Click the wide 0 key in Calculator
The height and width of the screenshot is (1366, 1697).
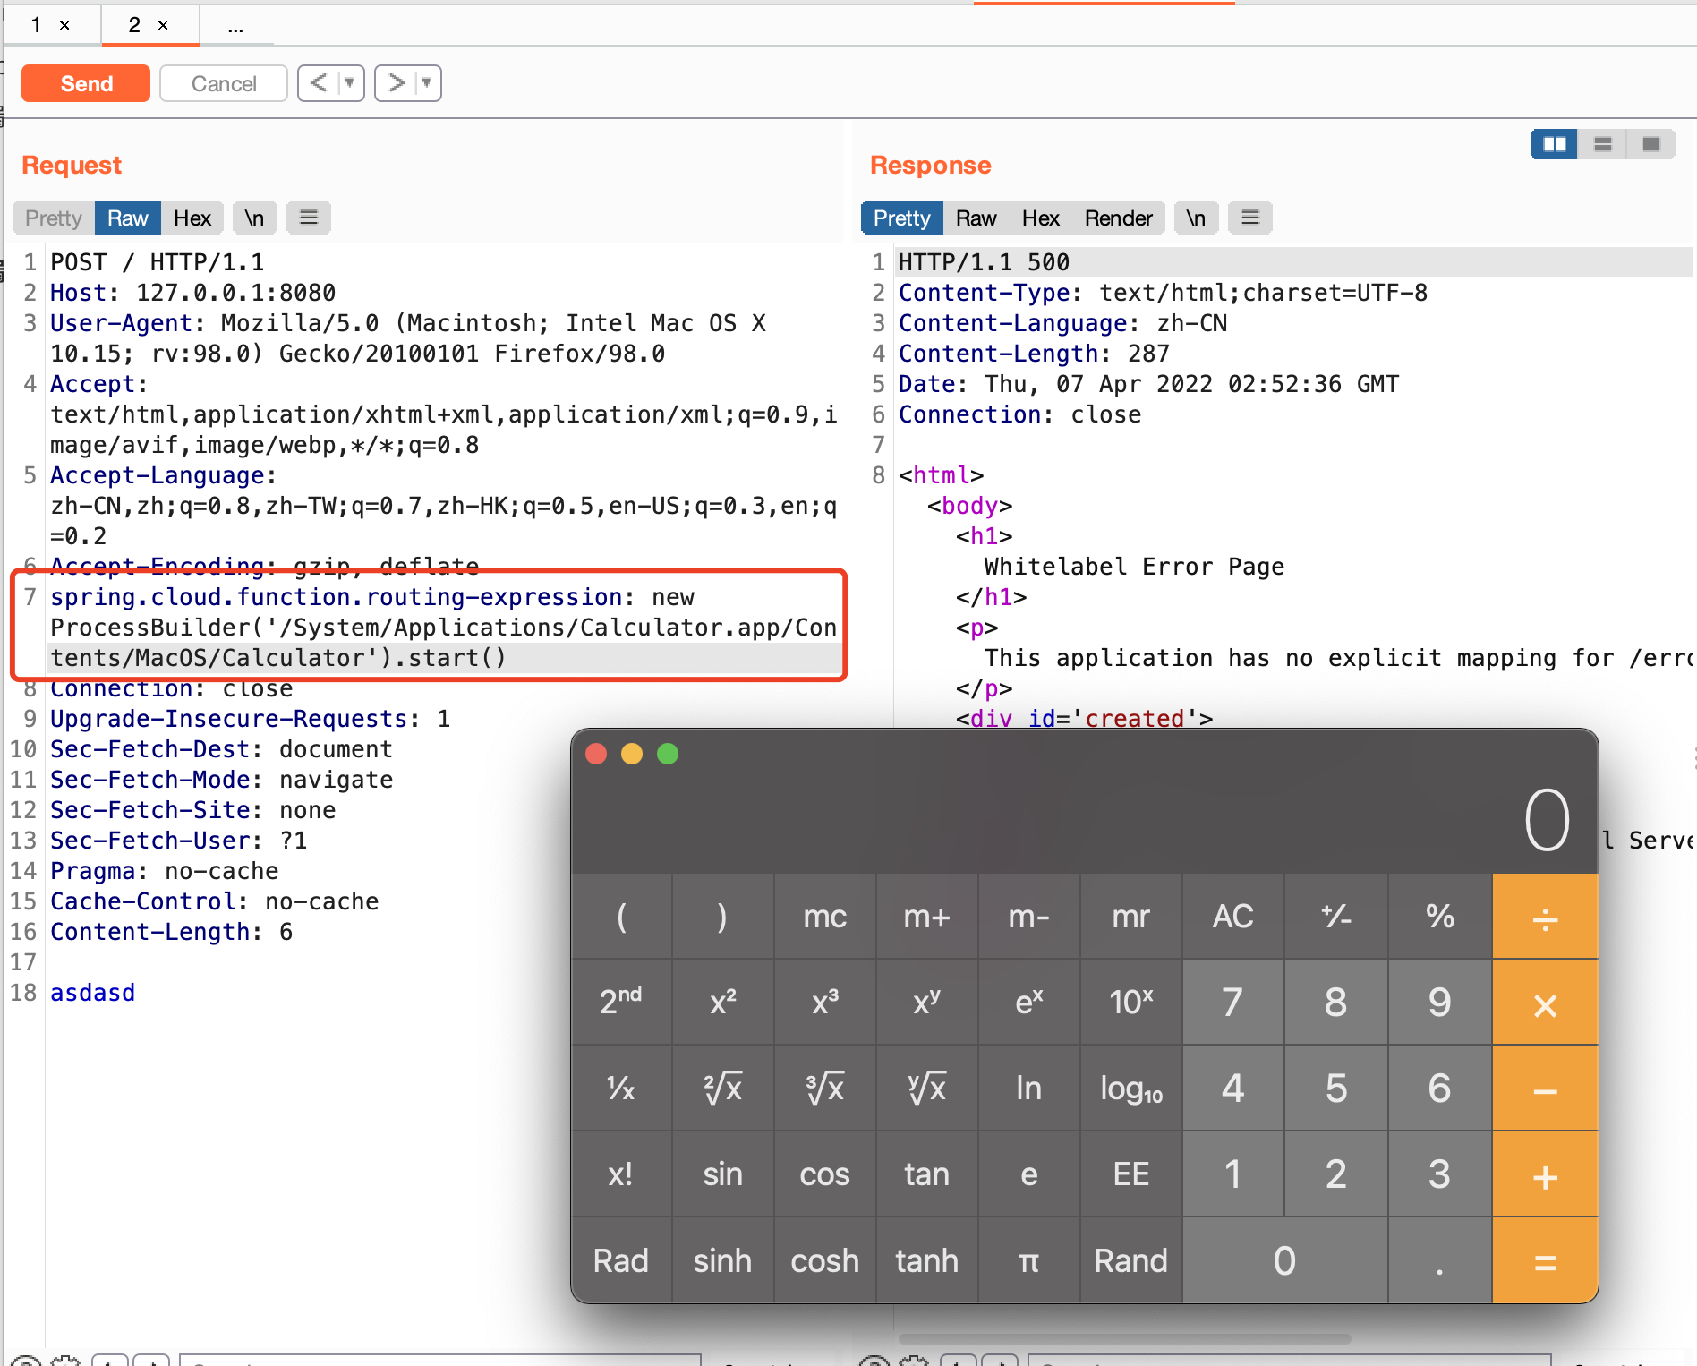click(1284, 1259)
